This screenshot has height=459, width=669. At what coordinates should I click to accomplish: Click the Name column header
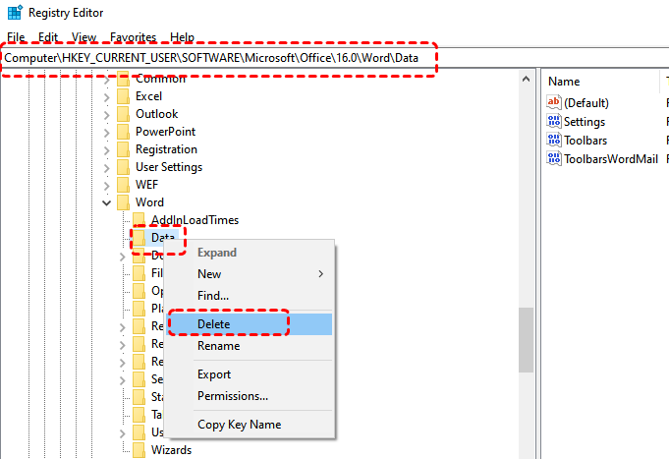point(564,82)
